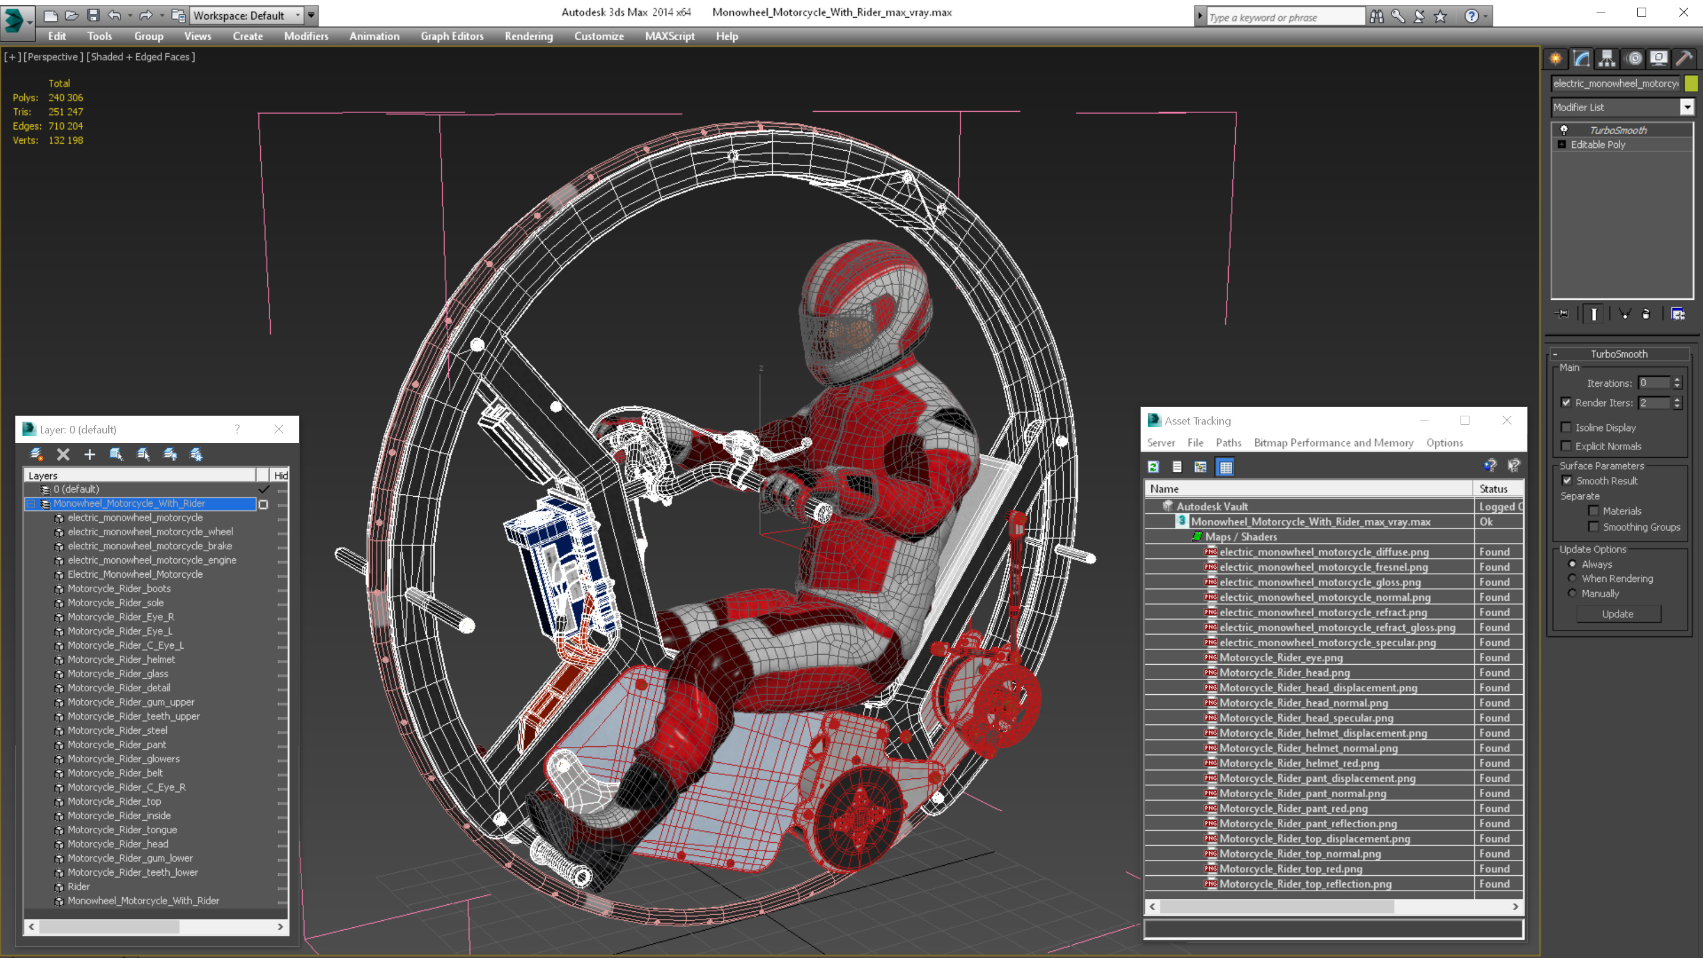Click the search binoculars icon
This screenshot has width=1703, height=958.
[1377, 16]
